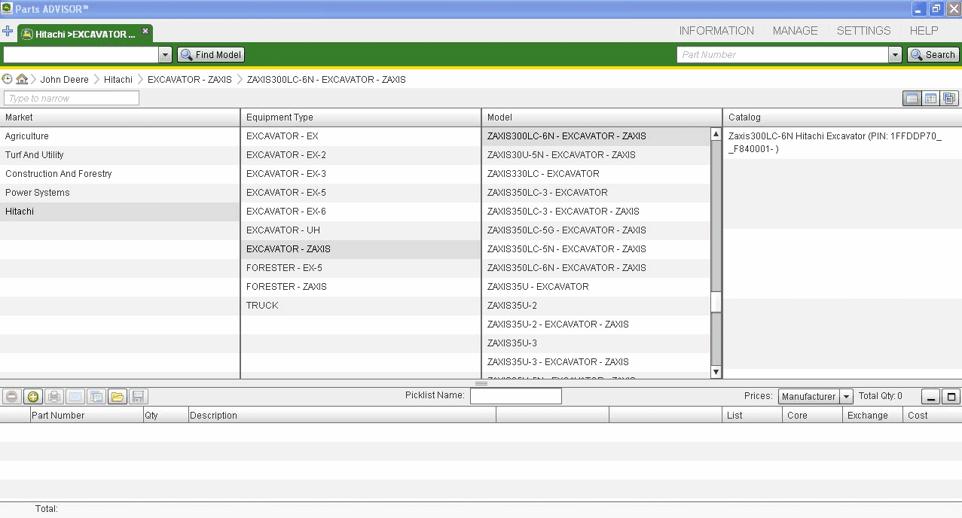This screenshot has height=518, width=962.
Task: Open the SETTINGS menu
Action: [x=863, y=31]
